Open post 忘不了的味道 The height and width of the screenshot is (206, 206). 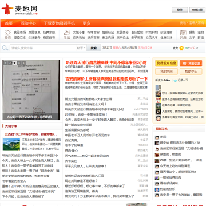pyautogui.click(x=74, y=145)
